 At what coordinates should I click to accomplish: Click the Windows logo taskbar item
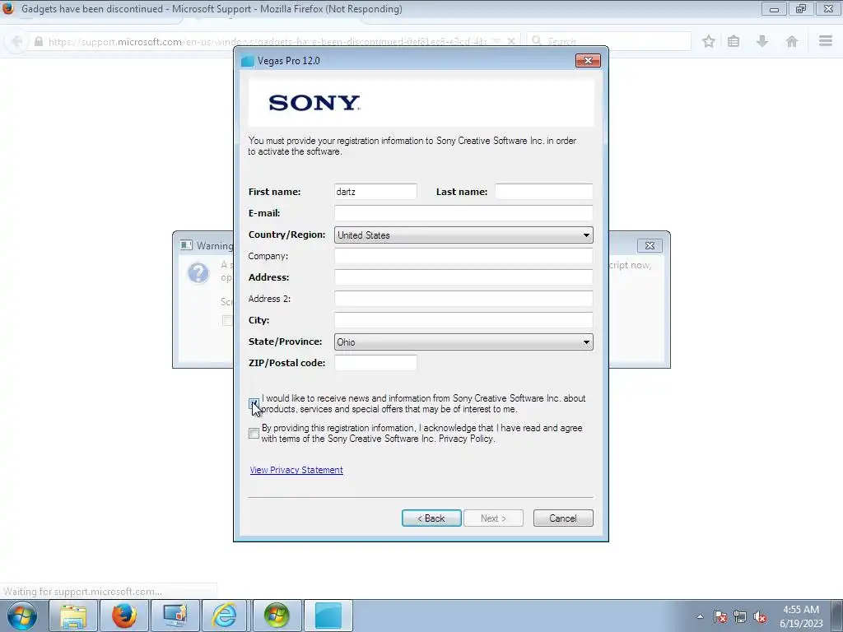(x=277, y=616)
